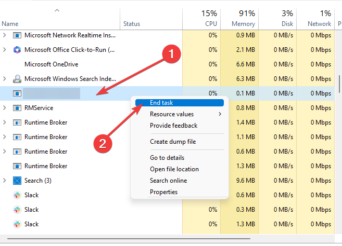The height and width of the screenshot is (246, 342).
Task: Open Properties from context menu
Action: (x=180, y=192)
